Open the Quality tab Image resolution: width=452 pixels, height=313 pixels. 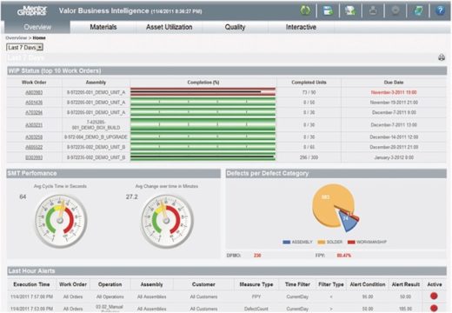click(235, 27)
